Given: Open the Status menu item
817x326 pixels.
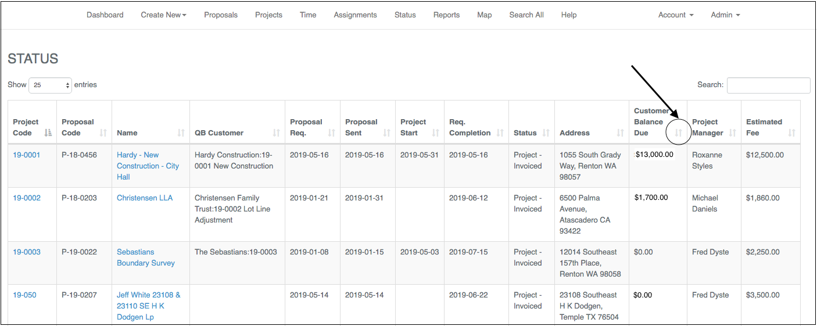Looking at the screenshot, I should click(x=405, y=15).
